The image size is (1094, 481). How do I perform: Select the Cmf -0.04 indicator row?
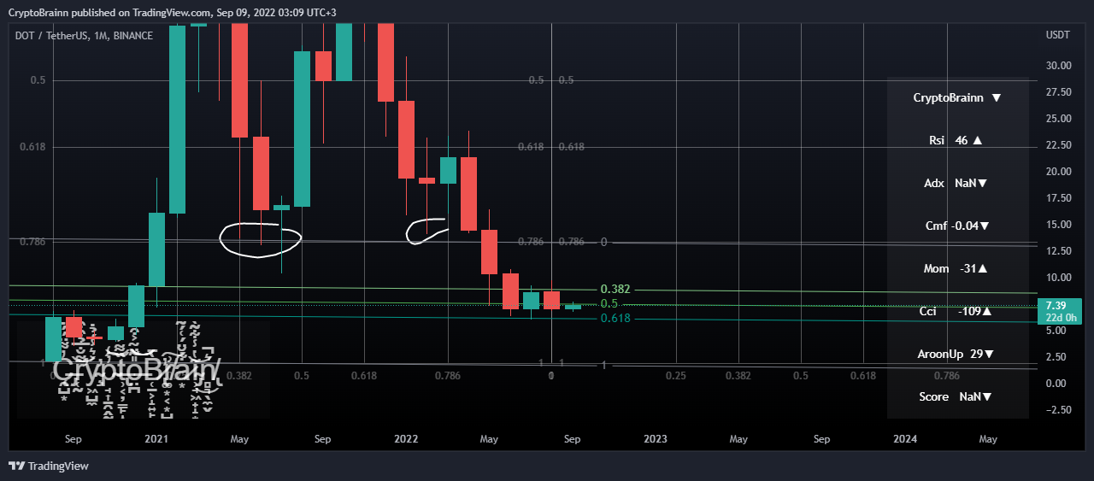click(x=957, y=226)
